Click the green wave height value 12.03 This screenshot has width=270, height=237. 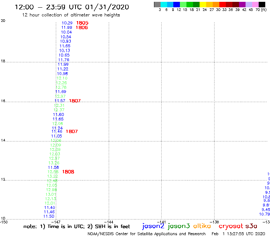55,154
